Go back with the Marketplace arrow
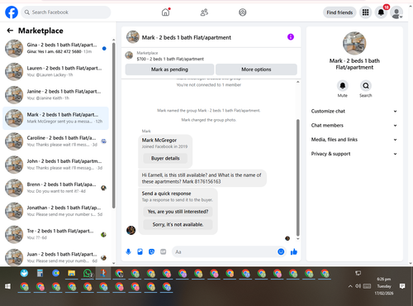The width and height of the screenshot is (413, 306). point(10,31)
